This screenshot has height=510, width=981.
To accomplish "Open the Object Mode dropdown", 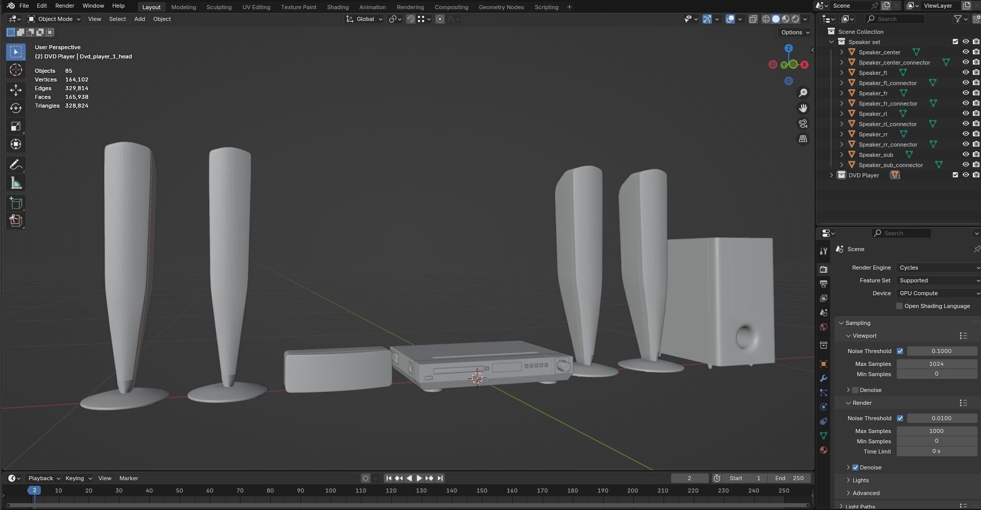I will coord(54,19).
